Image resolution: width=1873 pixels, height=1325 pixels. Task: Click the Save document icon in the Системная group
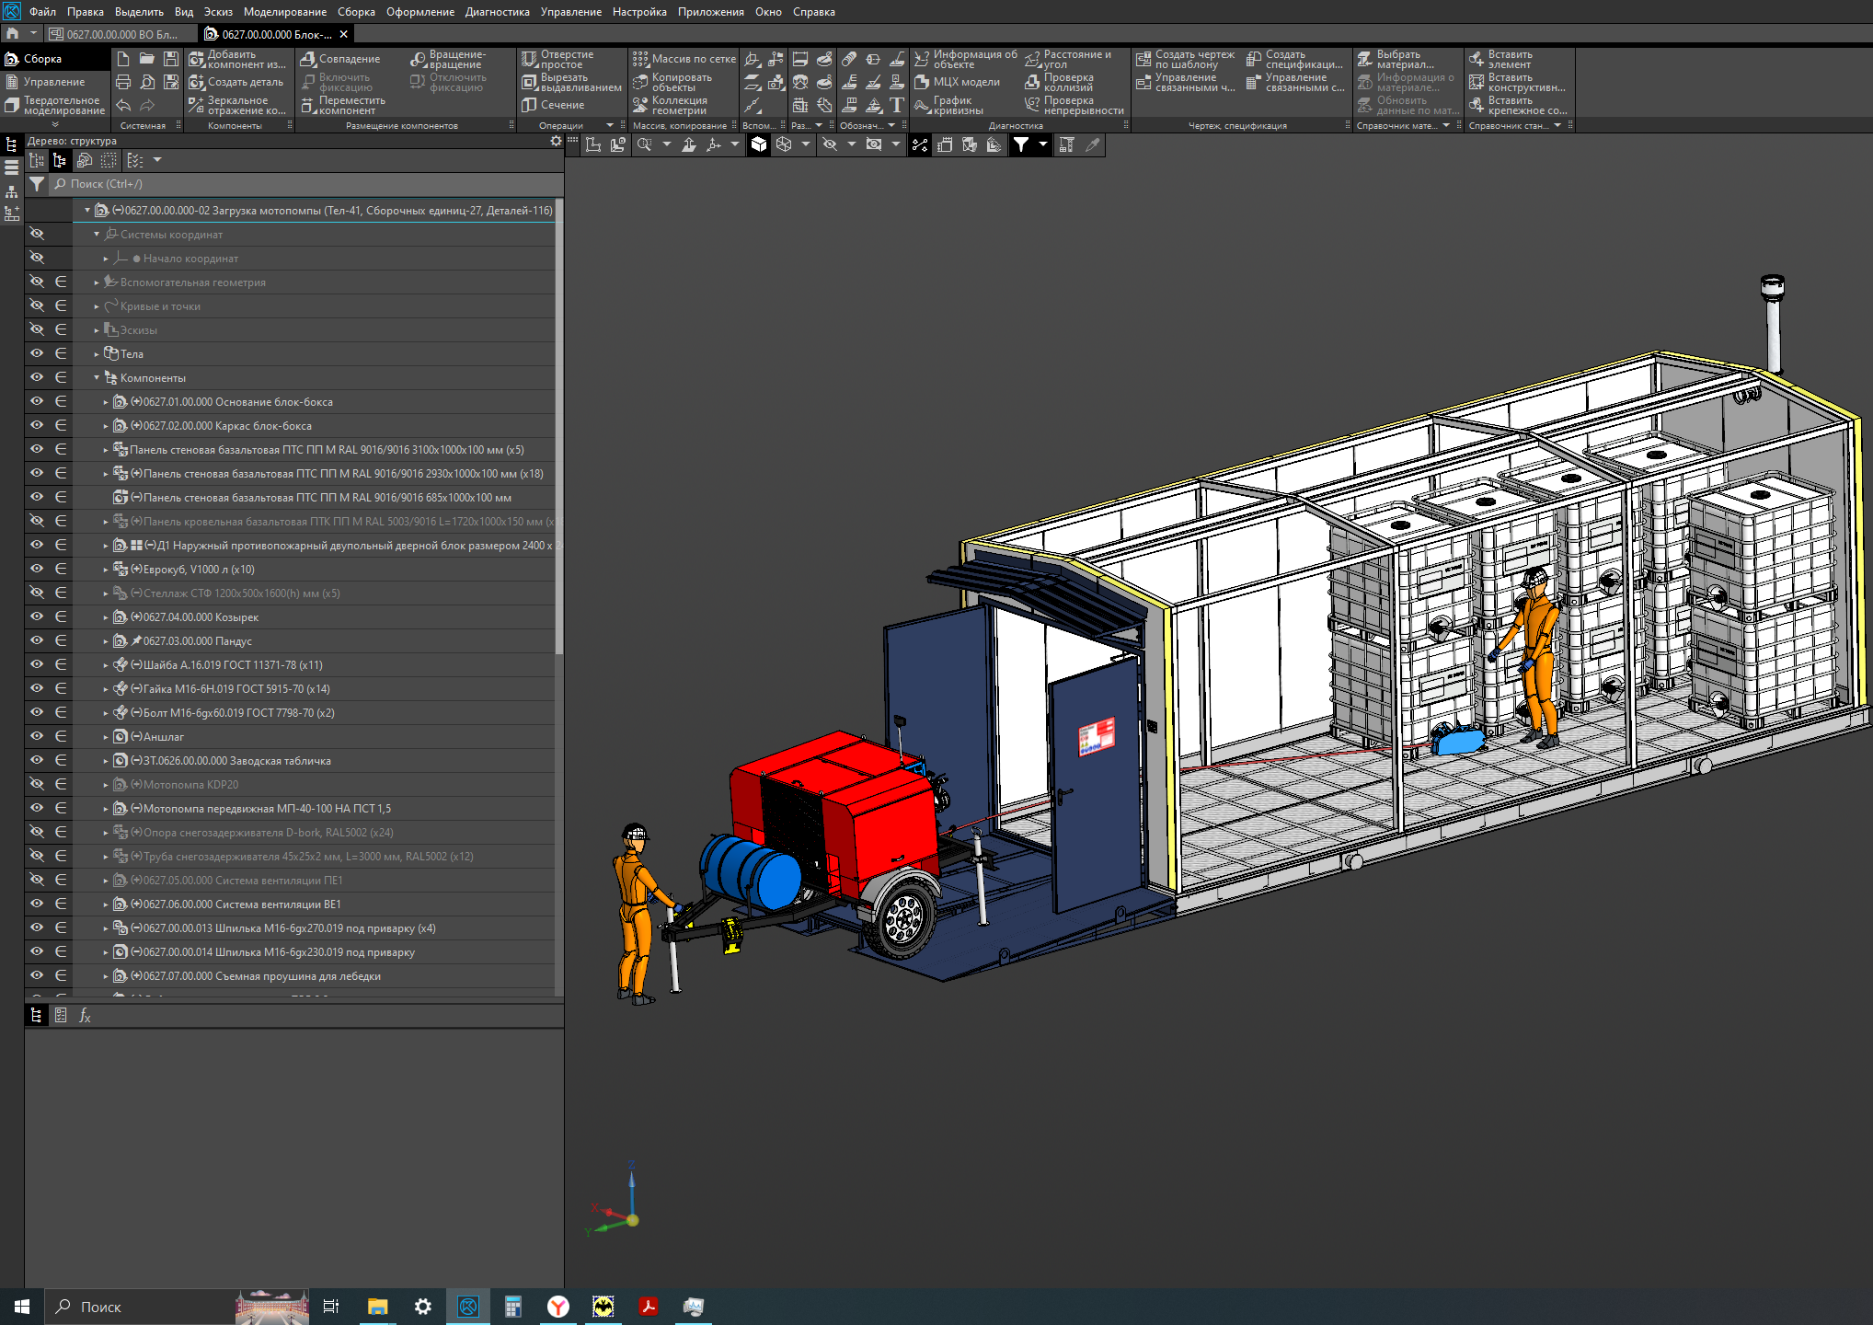pyautogui.click(x=171, y=59)
